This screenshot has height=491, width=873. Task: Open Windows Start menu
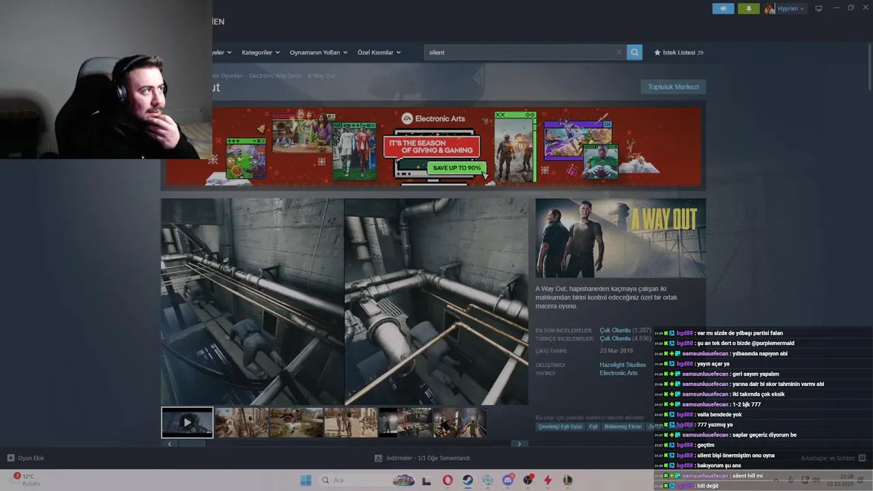(x=306, y=480)
